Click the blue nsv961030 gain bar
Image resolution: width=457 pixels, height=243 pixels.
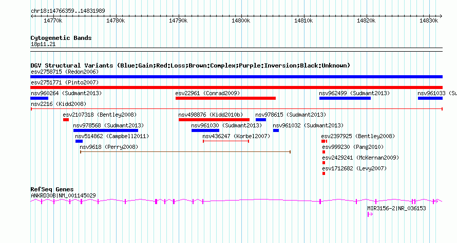click(205, 130)
